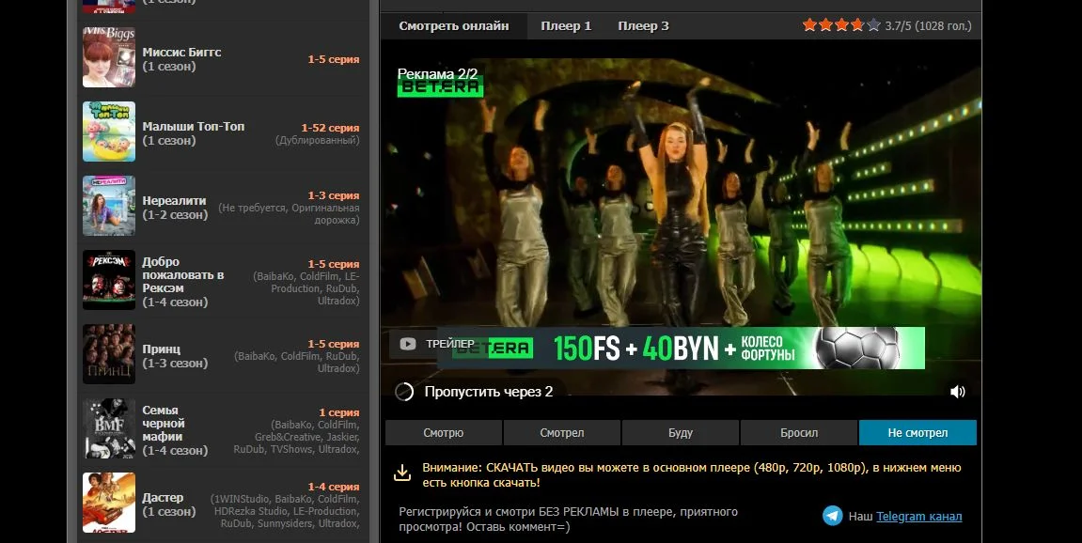This screenshot has width=1082, height=543.
Task: Open the Семья черной мафии title
Action: pos(163,423)
